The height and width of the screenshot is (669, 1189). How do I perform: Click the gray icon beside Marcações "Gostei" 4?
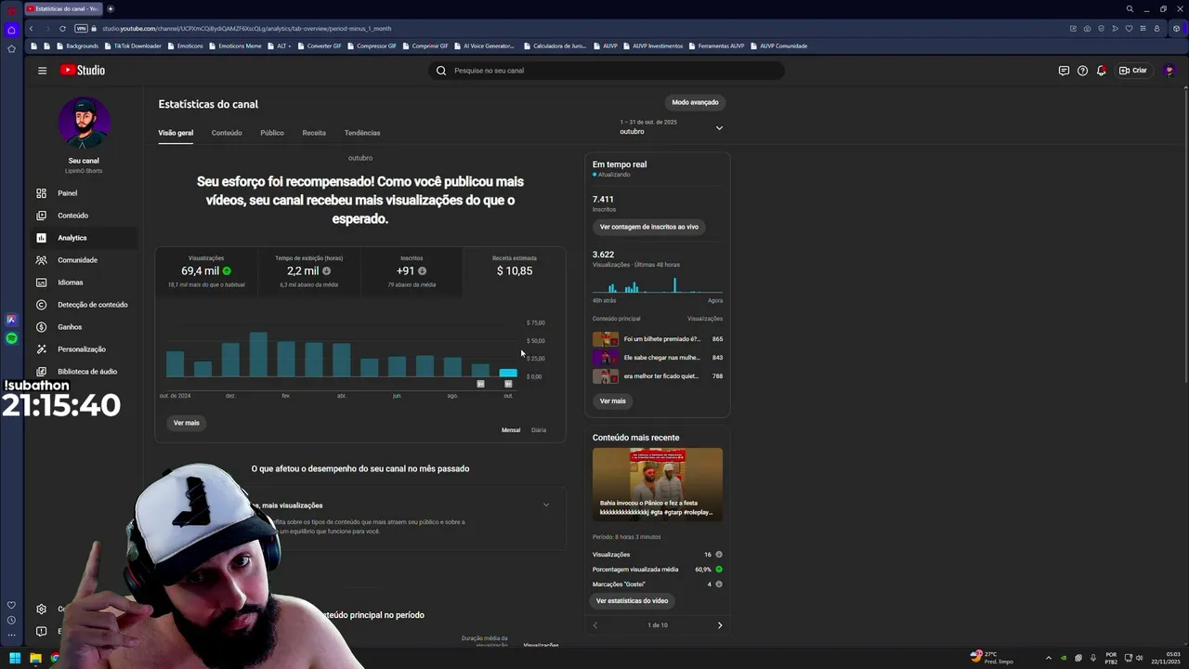719,584
